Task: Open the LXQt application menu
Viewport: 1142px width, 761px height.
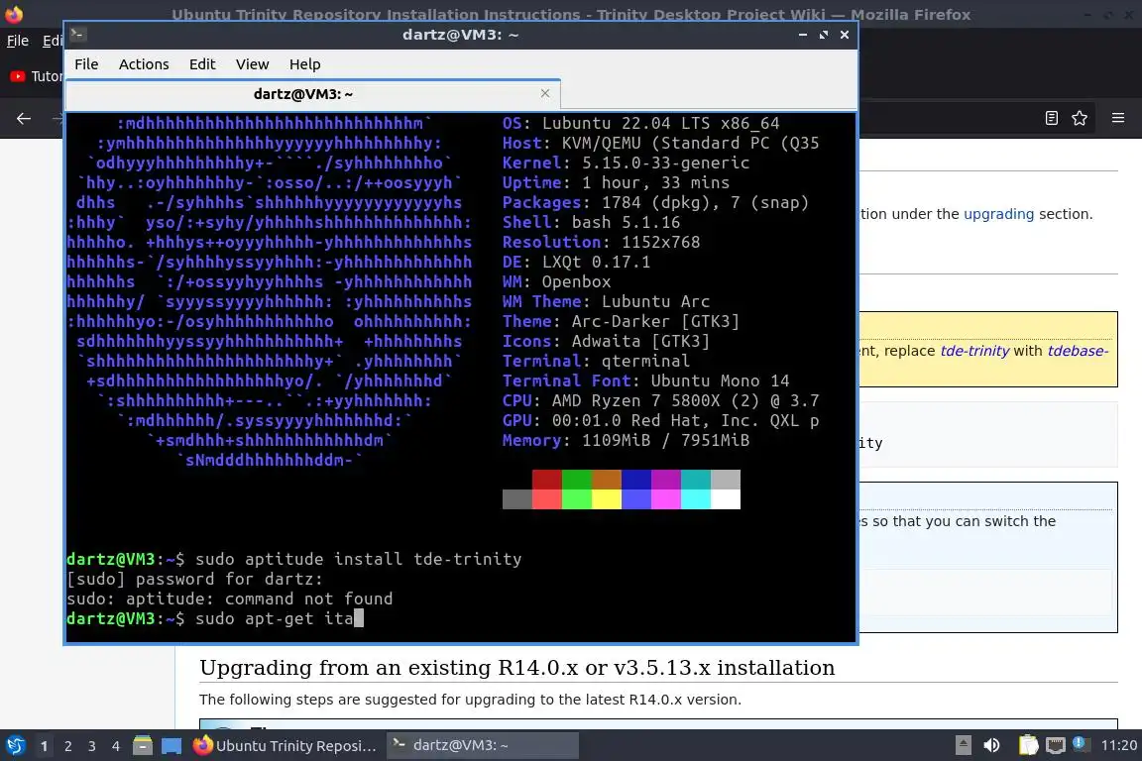Action: [15, 745]
